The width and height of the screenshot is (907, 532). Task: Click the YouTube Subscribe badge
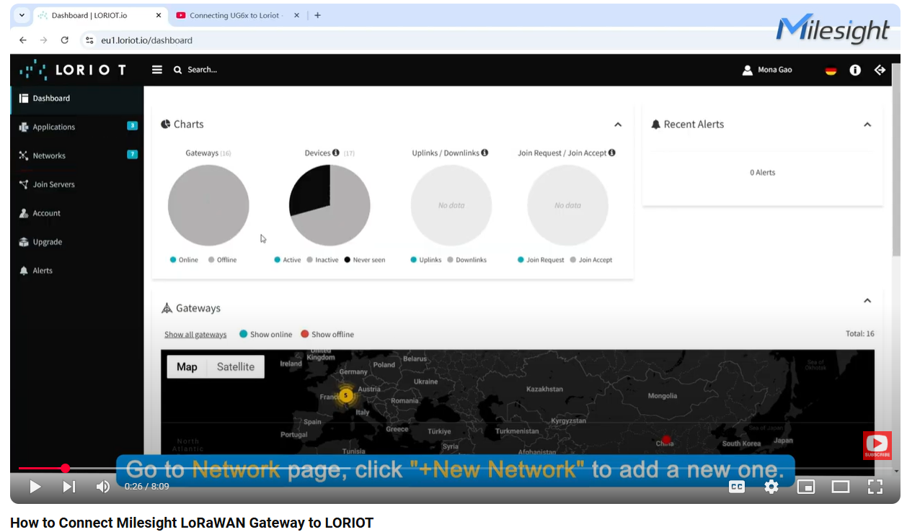click(877, 446)
